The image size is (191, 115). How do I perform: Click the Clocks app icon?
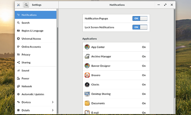pos(87,84)
